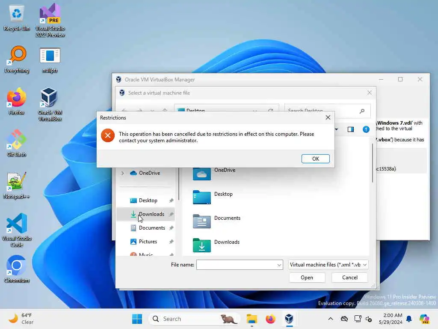Click the pin icon next to Pictures
Screen dimensions: 438x329
point(171,242)
